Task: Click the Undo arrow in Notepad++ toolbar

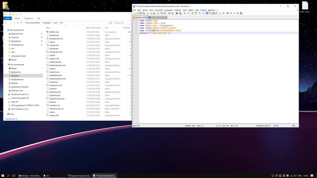Action: (169, 13)
